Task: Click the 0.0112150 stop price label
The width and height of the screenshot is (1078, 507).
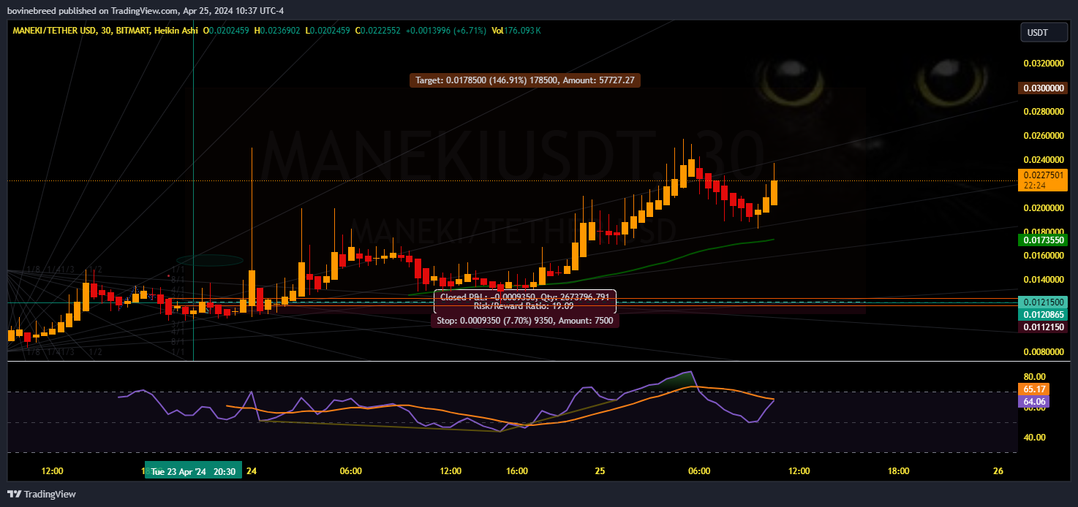Action: [x=1044, y=327]
